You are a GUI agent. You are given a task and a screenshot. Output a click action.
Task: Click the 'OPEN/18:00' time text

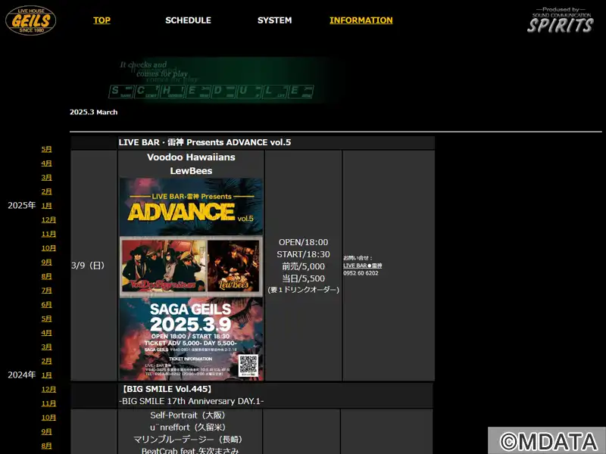[304, 242]
